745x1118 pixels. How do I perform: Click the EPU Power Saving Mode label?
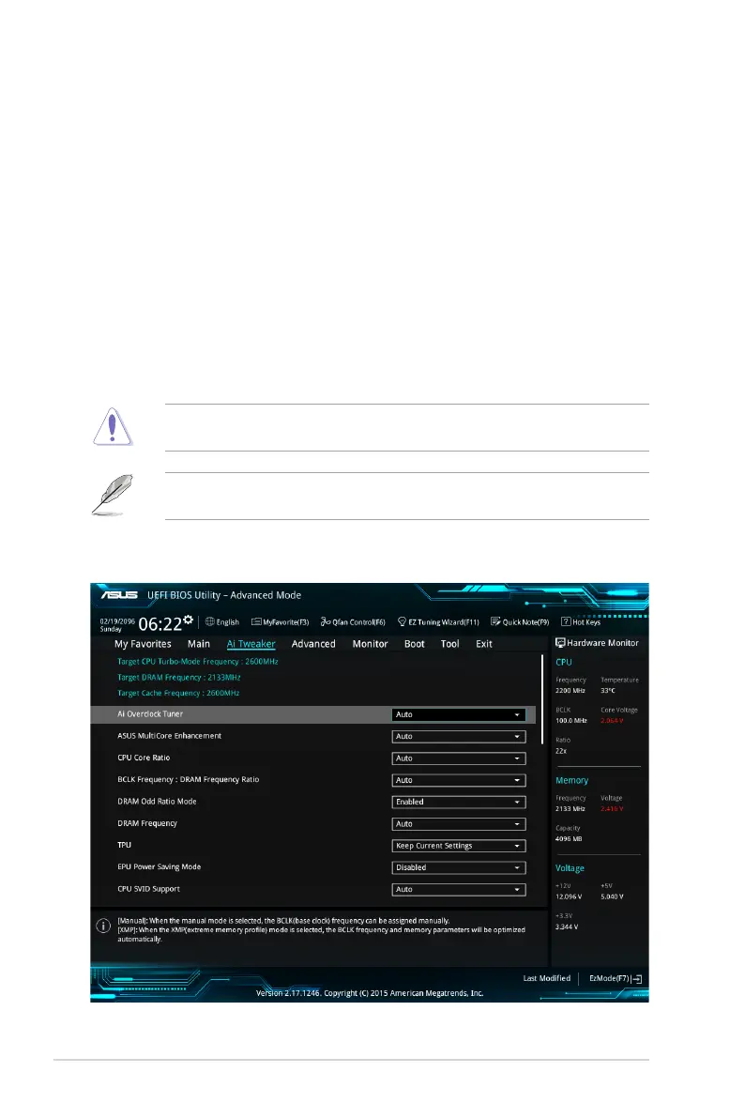(159, 867)
